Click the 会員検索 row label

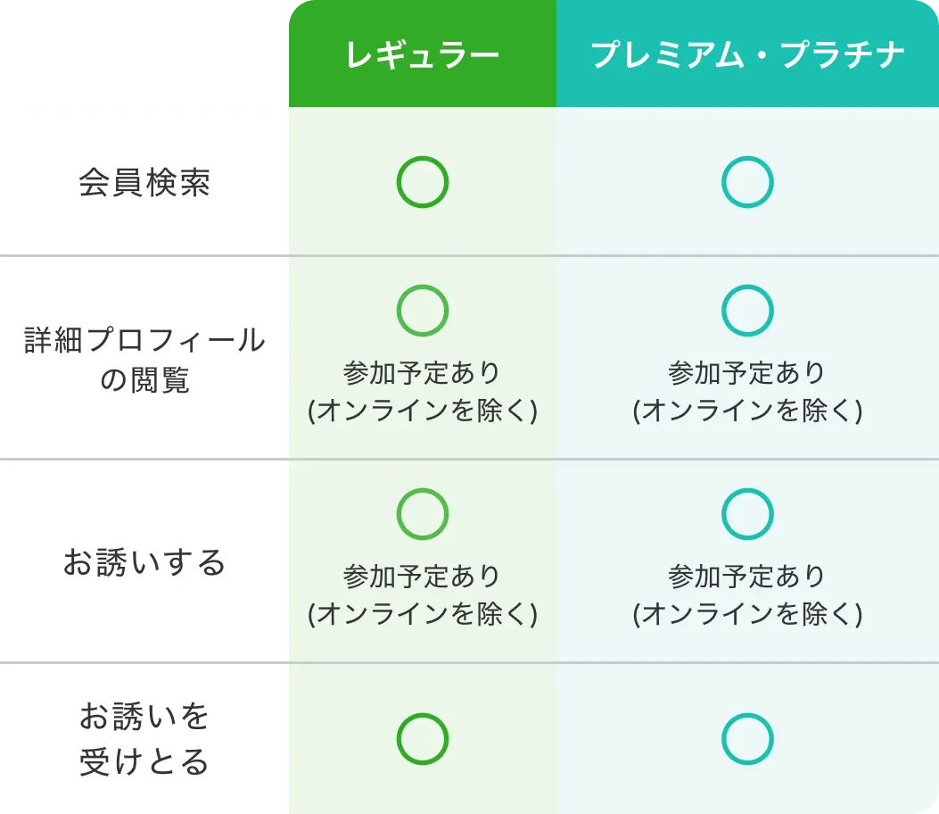click(144, 183)
